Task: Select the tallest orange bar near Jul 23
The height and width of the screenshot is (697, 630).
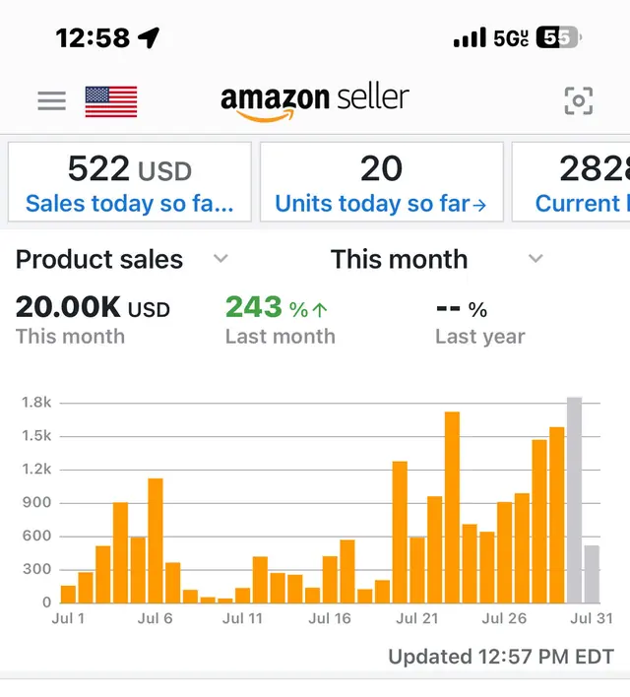Action: (452, 507)
